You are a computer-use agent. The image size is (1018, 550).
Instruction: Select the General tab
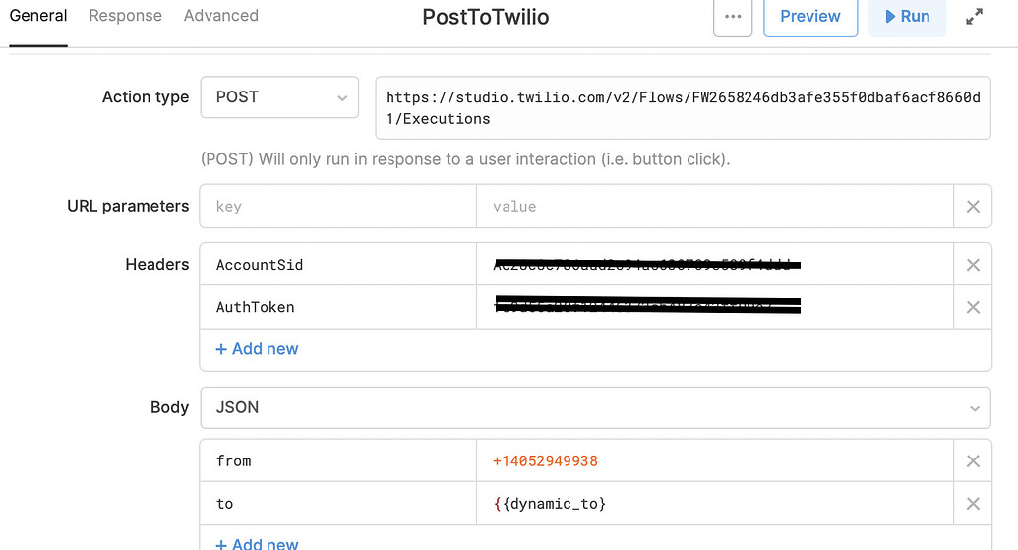point(38,16)
